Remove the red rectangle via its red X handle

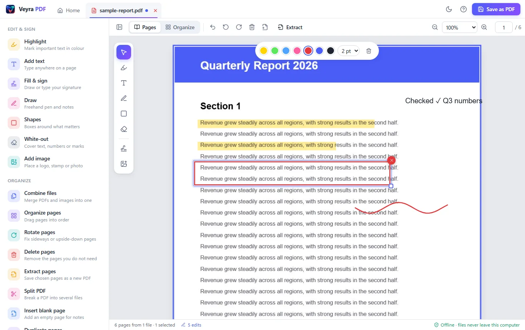coord(392,160)
